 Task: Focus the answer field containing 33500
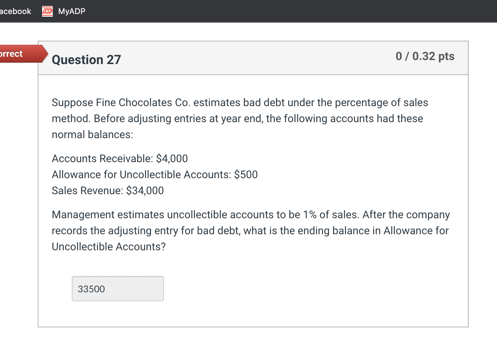118,289
